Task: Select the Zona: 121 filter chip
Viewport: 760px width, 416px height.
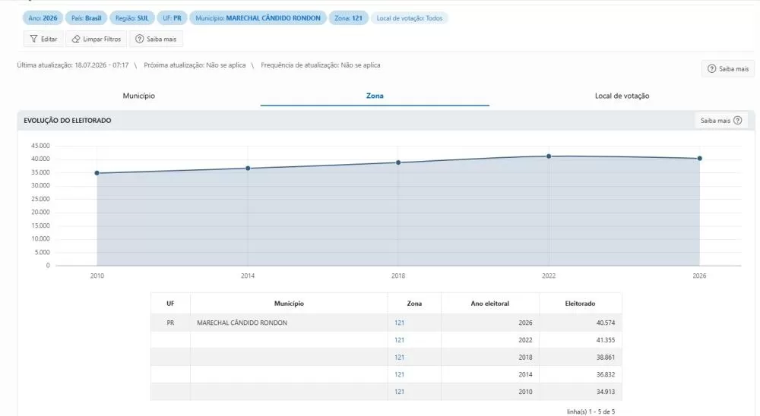Action: tap(349, 18)
